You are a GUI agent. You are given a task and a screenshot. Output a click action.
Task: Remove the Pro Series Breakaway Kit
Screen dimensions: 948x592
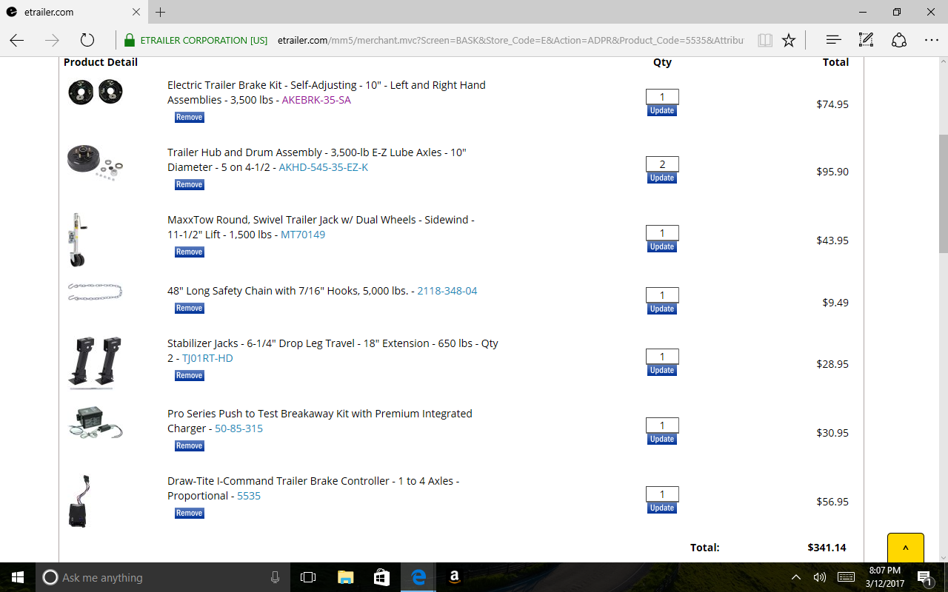pos(189,445)
